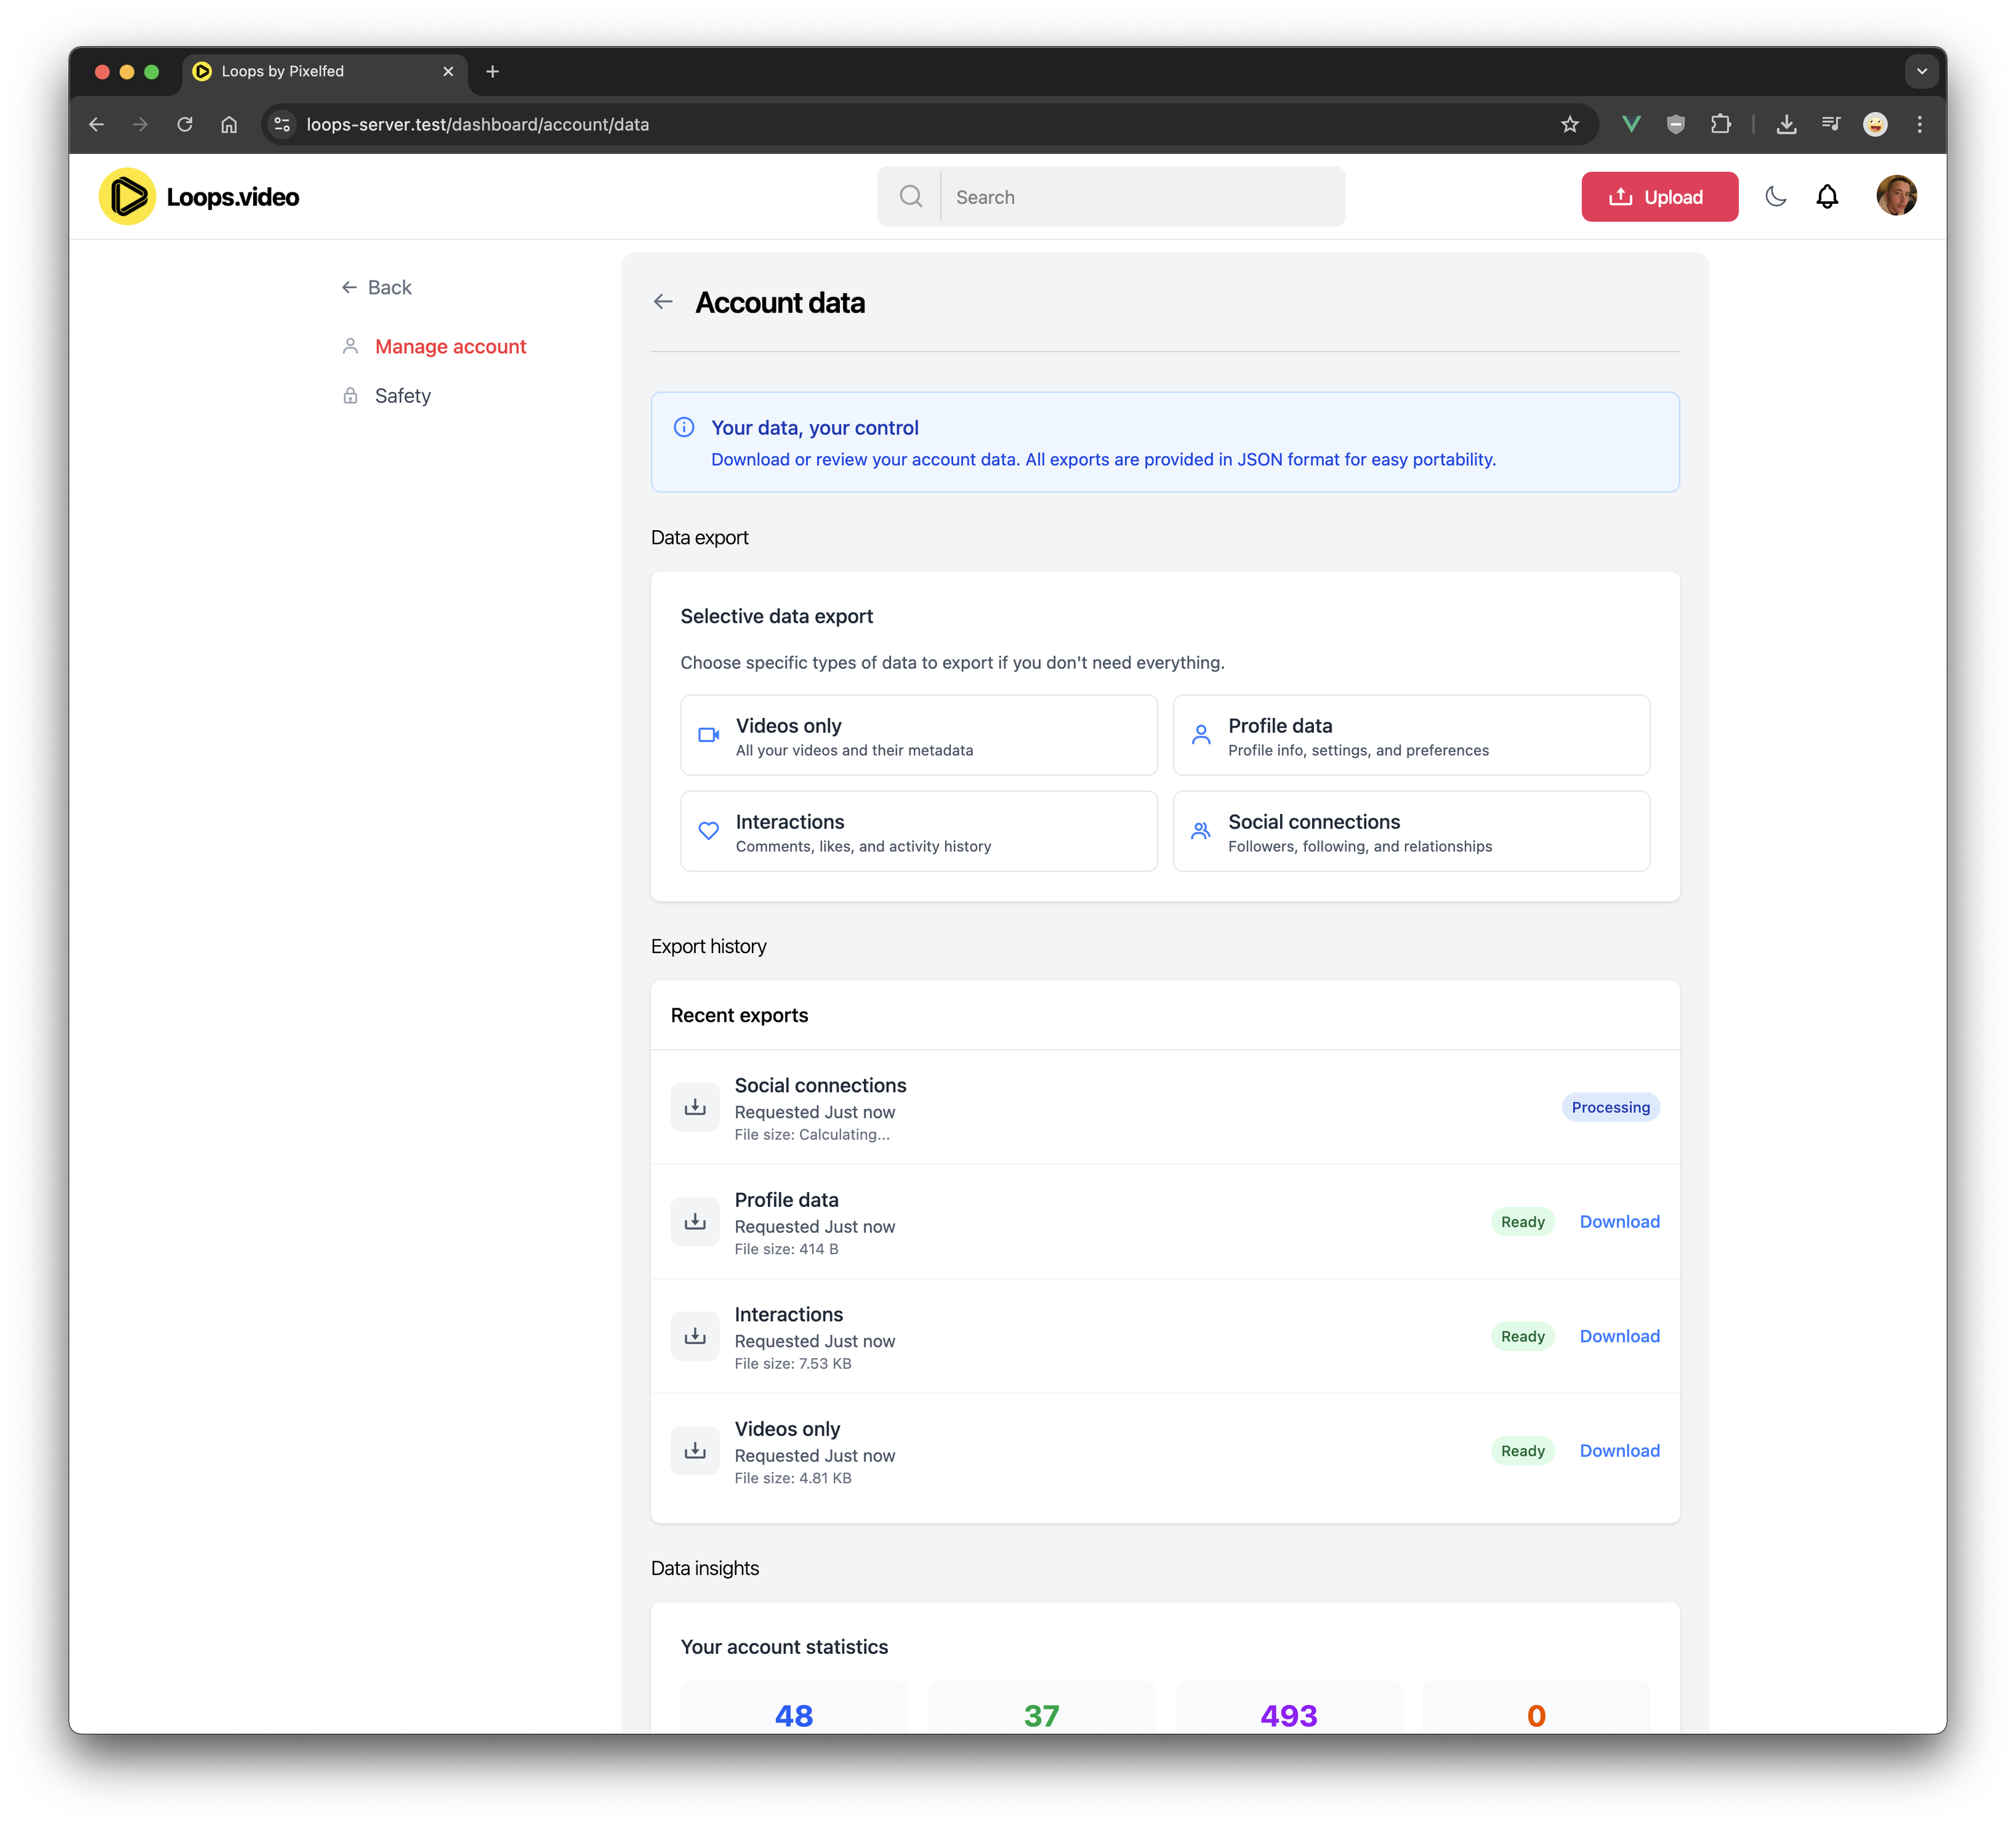Click the address bar URL

tap(477, 125)
